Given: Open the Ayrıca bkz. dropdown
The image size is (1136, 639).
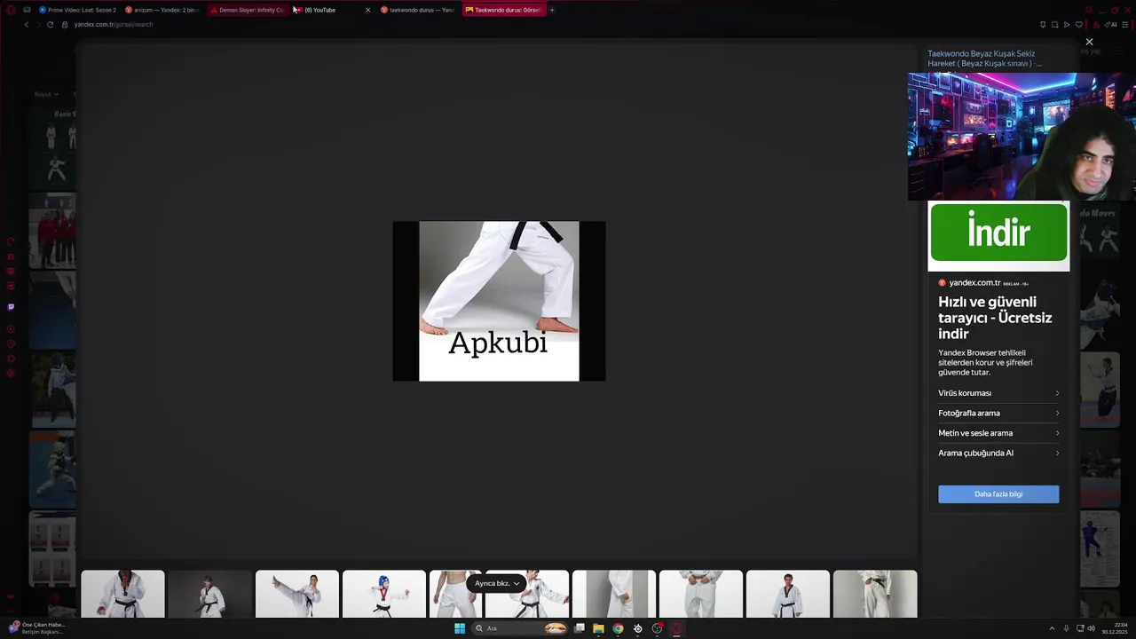Looking at the screenshot, I should [x=496, y=583].
